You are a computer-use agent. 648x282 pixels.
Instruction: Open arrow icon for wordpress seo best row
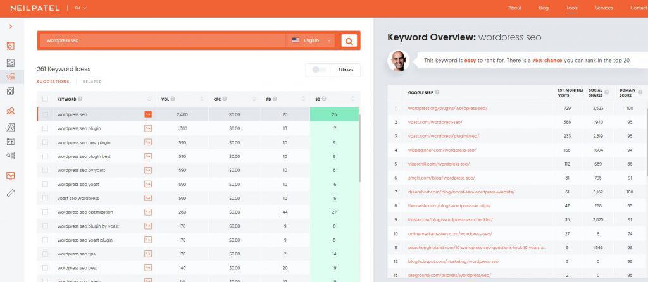[148, 267]
